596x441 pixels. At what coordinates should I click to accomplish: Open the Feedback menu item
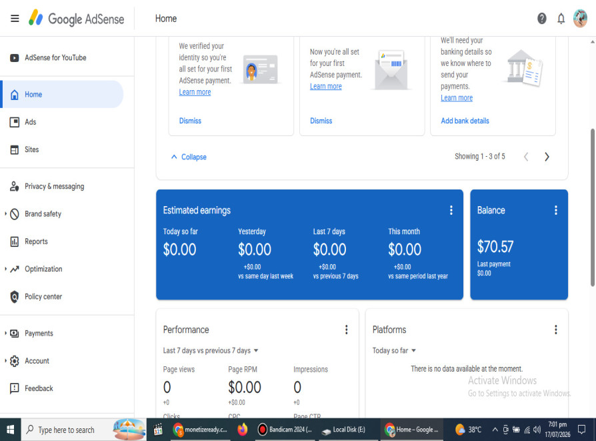pyautogui.click(x=61, y=388)
